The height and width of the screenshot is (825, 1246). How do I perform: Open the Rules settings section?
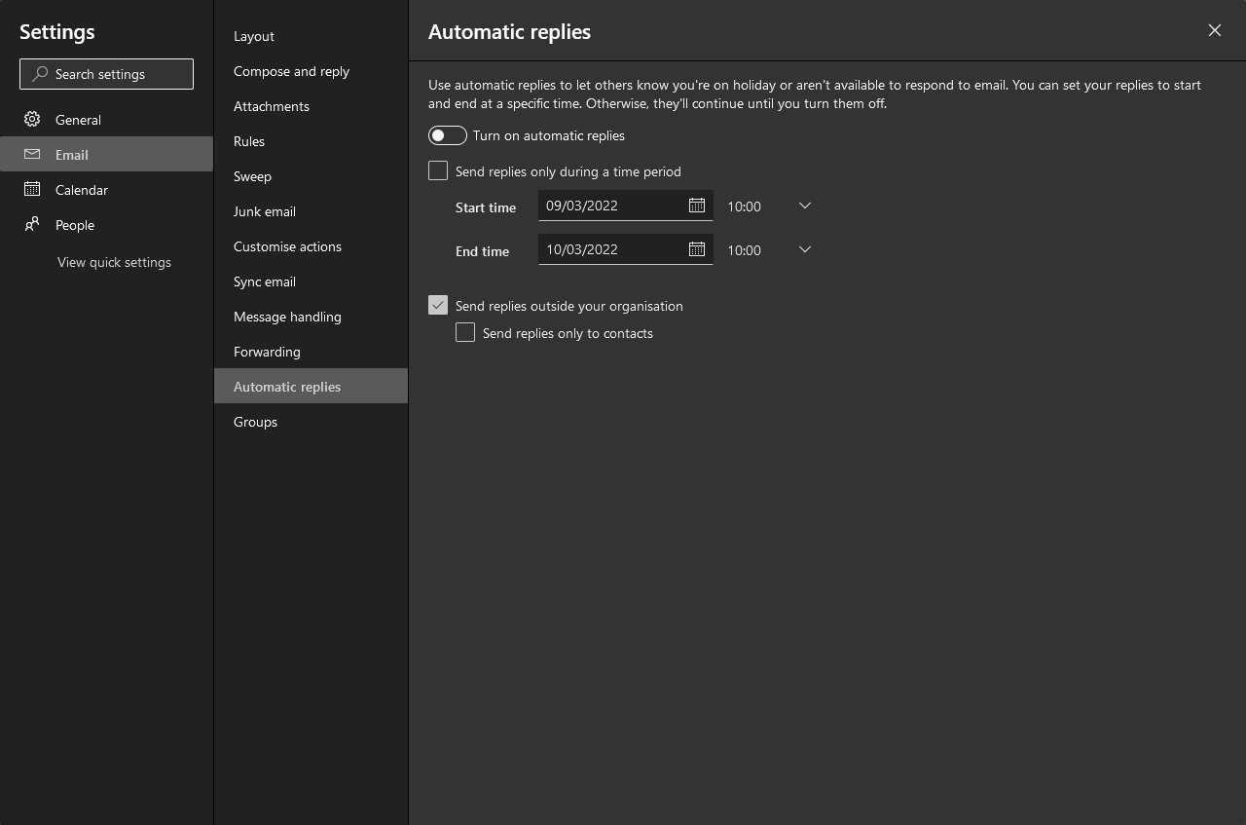pos(249,141)
